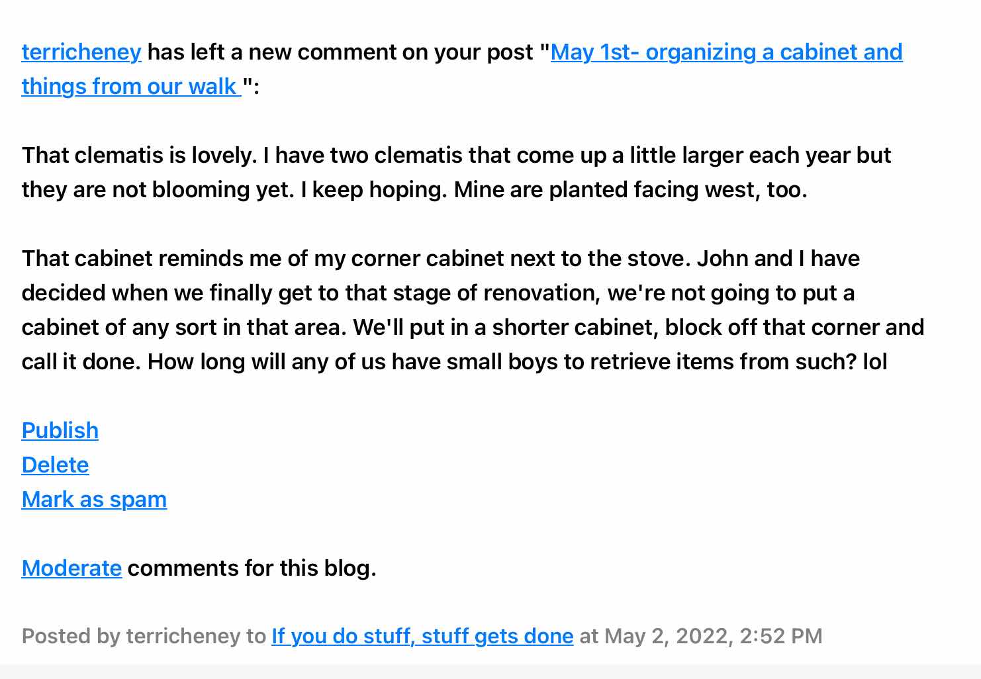The height and width of the screenshot is (679, 981).
Task: Click the "That clematis is lovely" sentence
Action: pyautogui.click(x=140, y=156)
